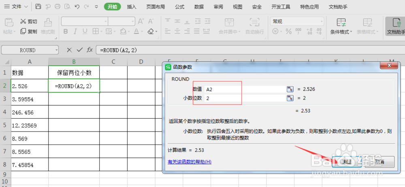This screenshot has width=405, height=187.
Task: Open the font size dropdown
Action: 132,21
